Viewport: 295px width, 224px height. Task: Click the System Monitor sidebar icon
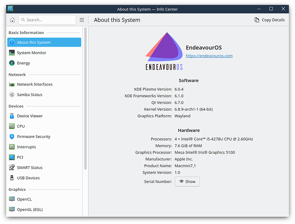[12, 53]
